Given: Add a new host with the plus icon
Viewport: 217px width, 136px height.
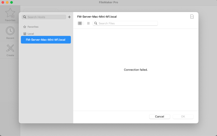Looking at the screenshot, I should [69, 17].
